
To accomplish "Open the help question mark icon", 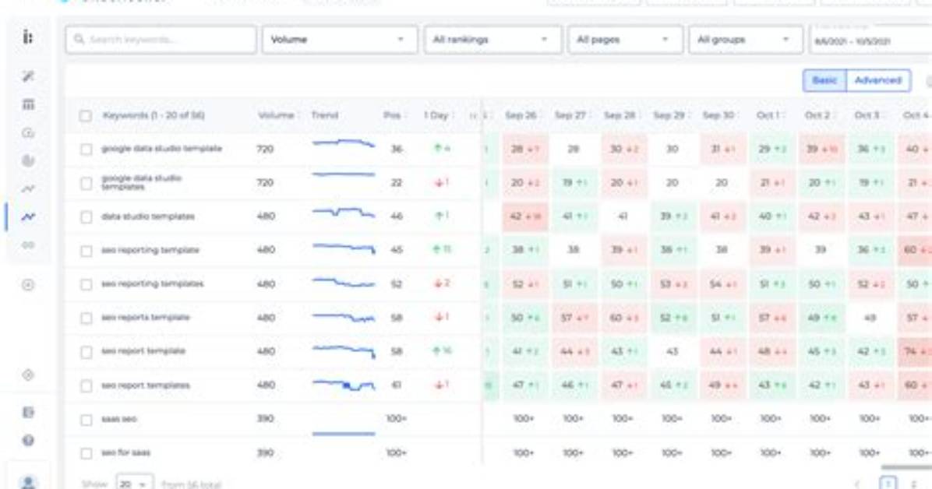I will click(x=28, y=440).
